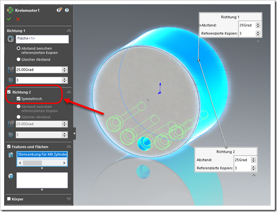Screen dimensions: 277x212
Task: Click the features to pattern icon
Action: coord(11,155)
